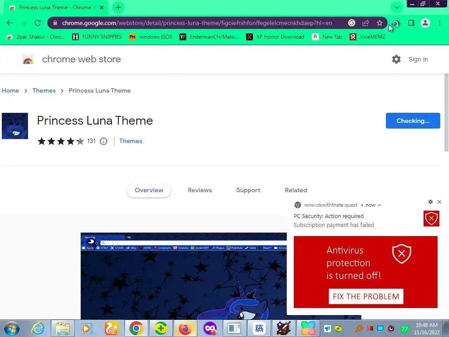Viewport: 449px width, 337px height.
Task: Click the chrome web store logo
Action: pyautogui.click(x=28, y=59)
